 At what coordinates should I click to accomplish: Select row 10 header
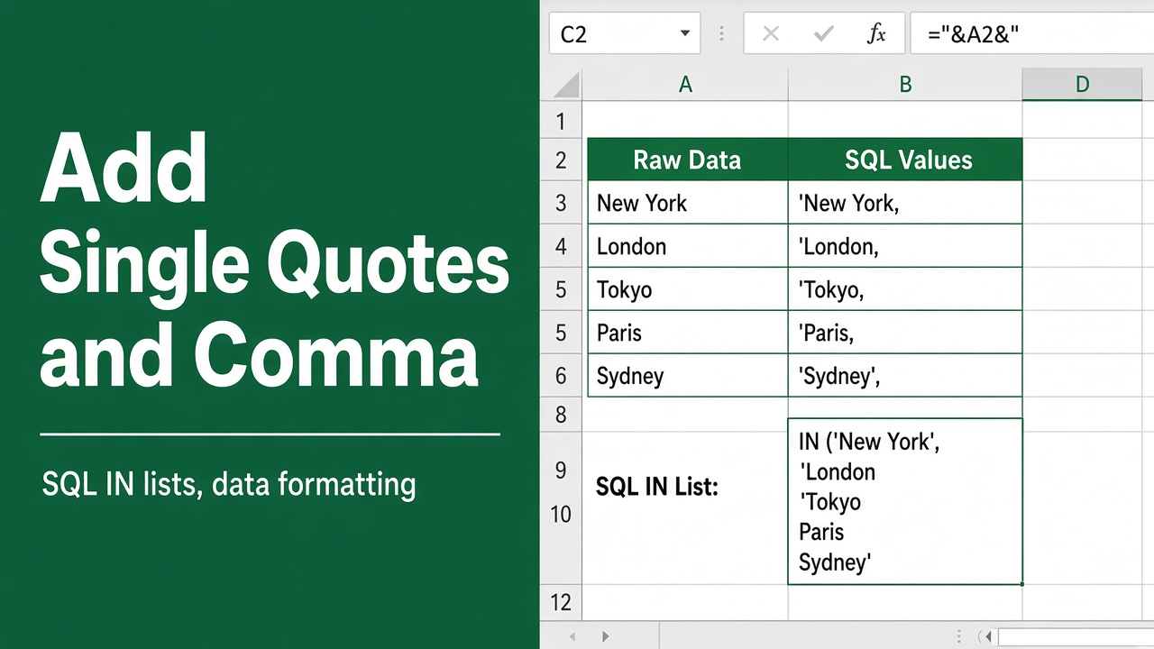(561, 514)
